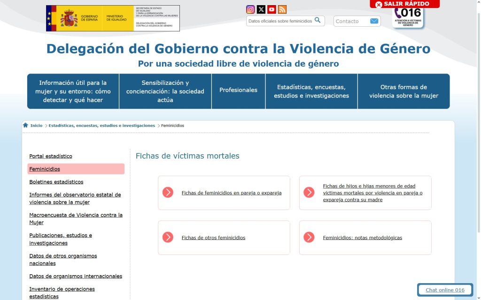Open the RSS feed icon
The height and width of the screenshot is (300, 481).
tap(282, 9)
